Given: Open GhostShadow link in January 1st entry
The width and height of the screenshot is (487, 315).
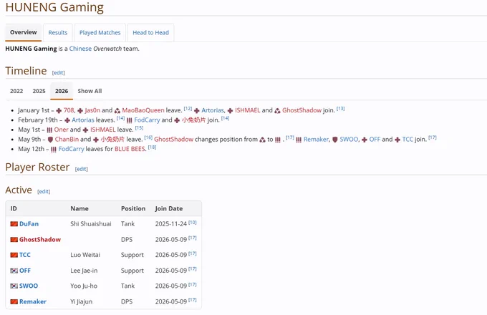Looking at the screenshot, I should tap(302, 110).
